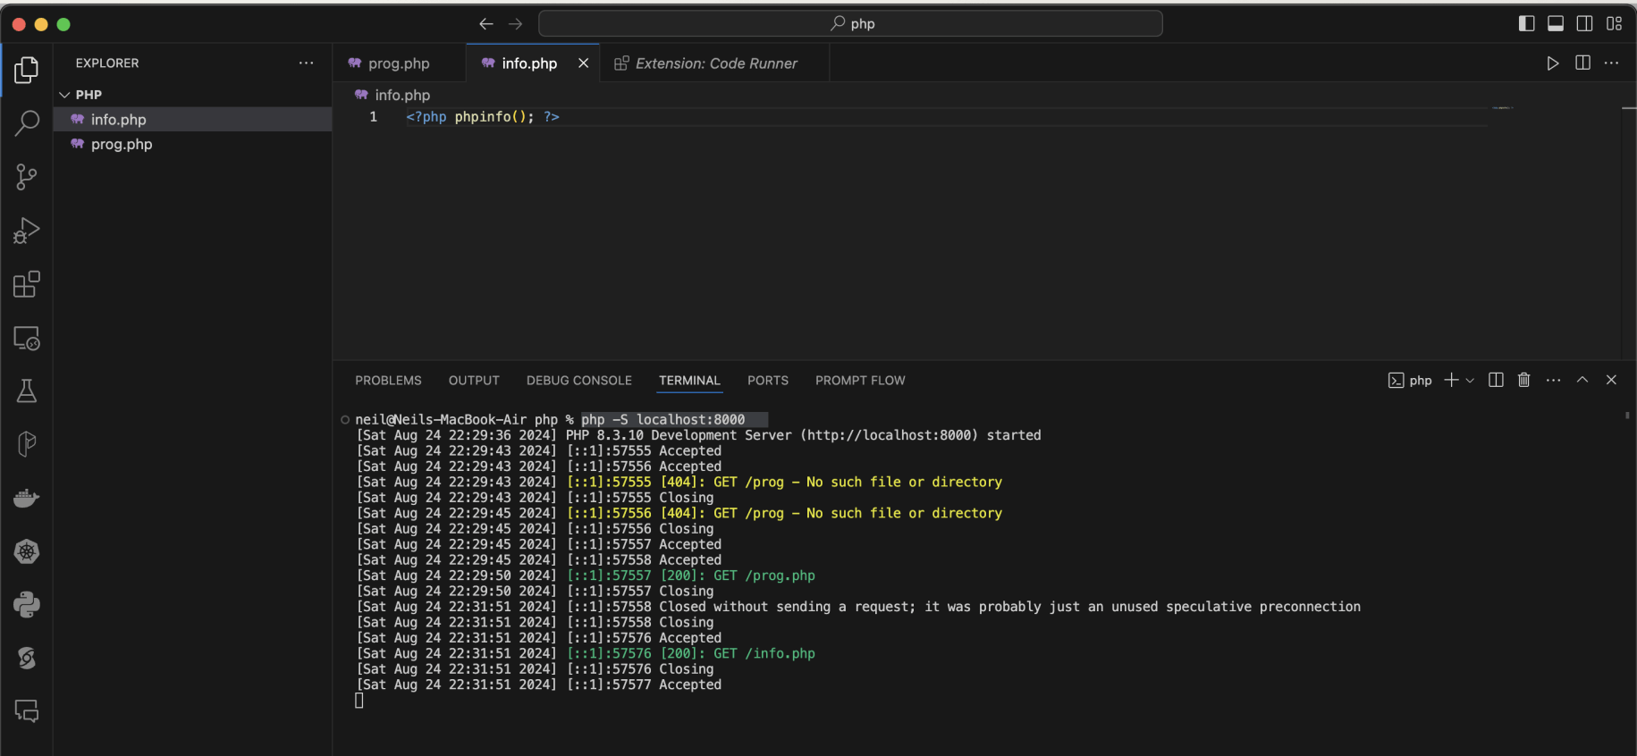Screen dimensions: 1637x756
Task: Click the Python icon in activity bar
Action: click(27, 605)
